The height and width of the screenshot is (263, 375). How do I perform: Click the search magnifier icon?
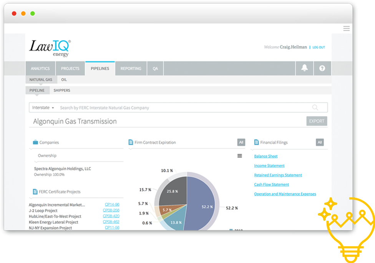tap(315, 107)
